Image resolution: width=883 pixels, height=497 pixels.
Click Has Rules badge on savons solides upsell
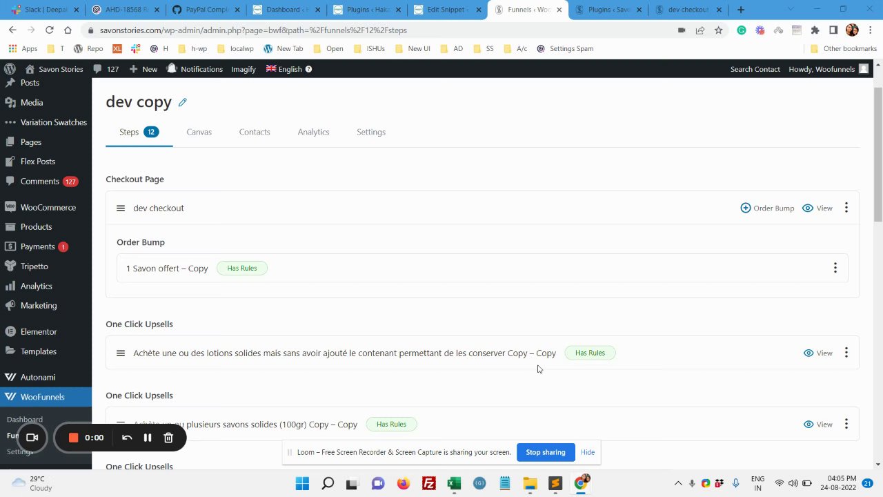click(x=391, y=425)
